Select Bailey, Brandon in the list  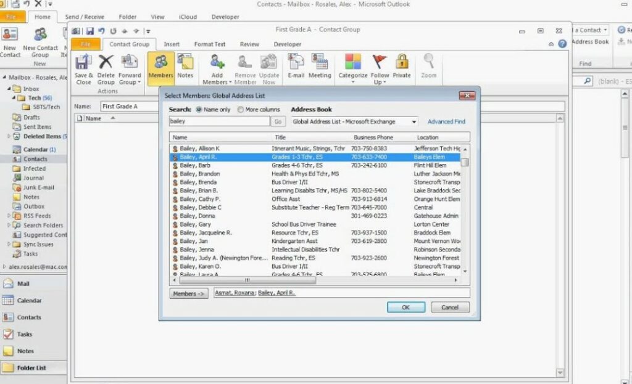pos(315,174)
